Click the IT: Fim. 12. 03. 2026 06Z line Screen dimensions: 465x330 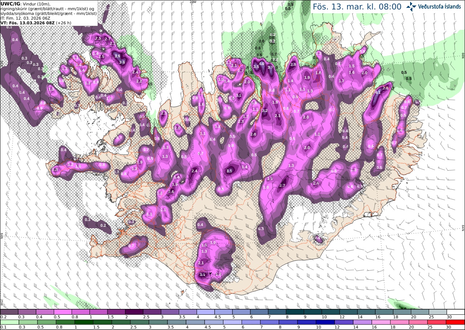coord(25,18)
